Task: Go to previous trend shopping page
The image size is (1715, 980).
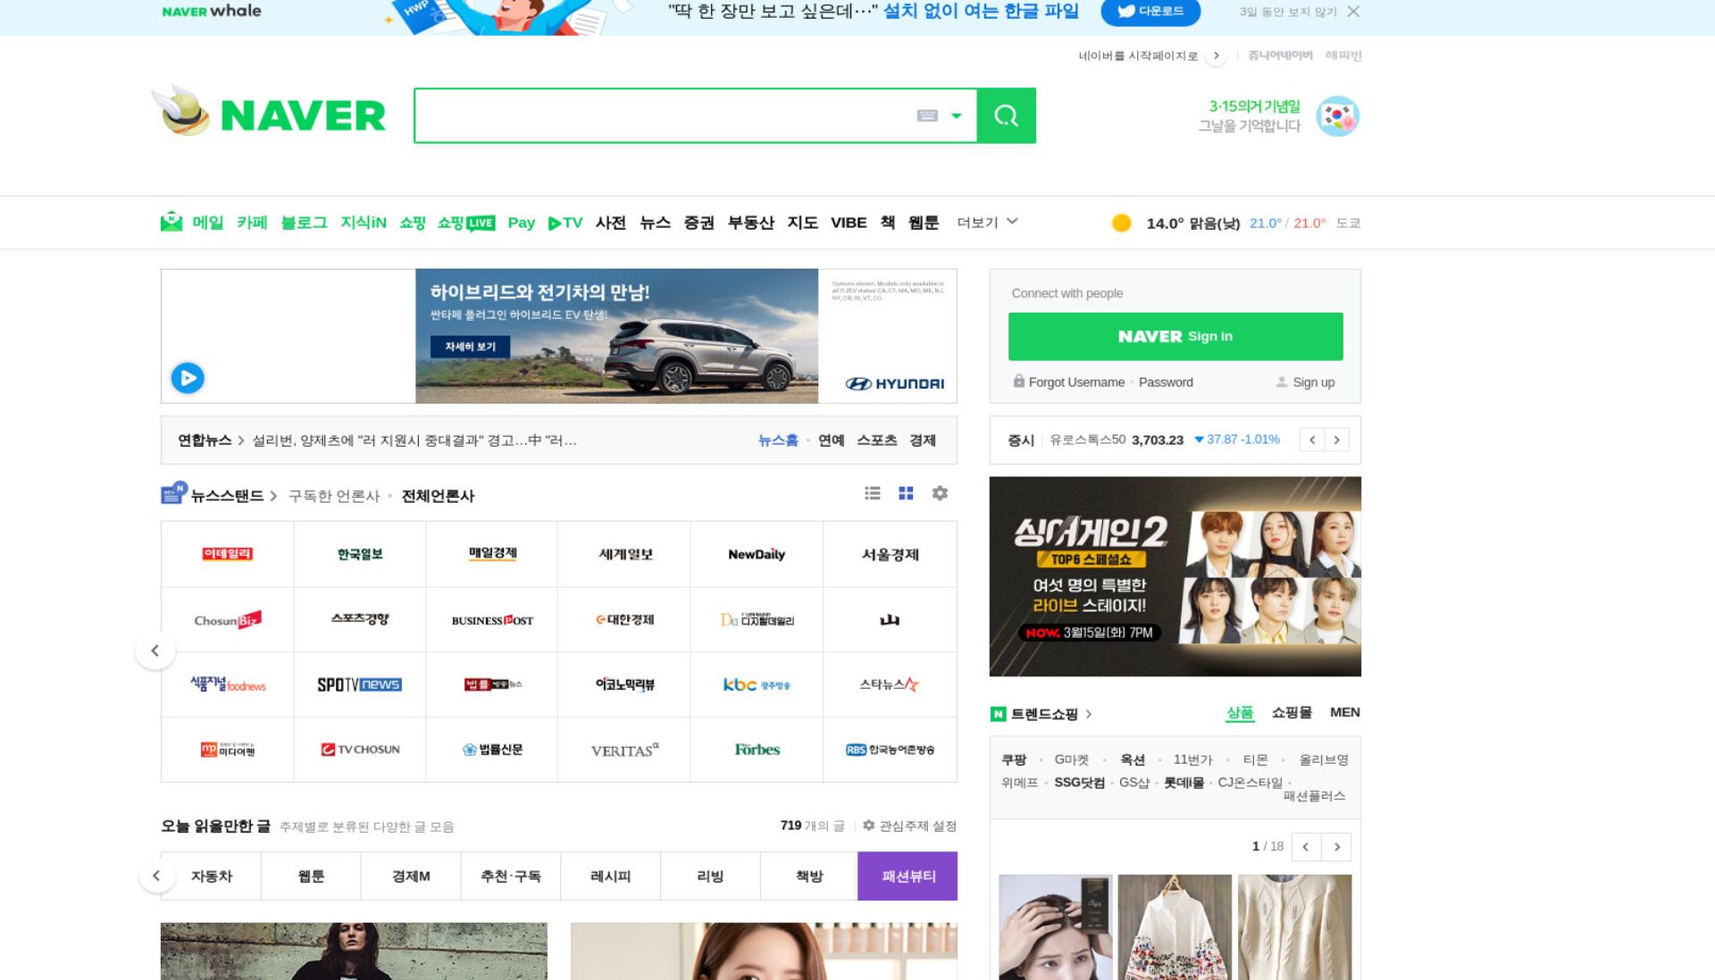Action: [x=1306, y=847]
